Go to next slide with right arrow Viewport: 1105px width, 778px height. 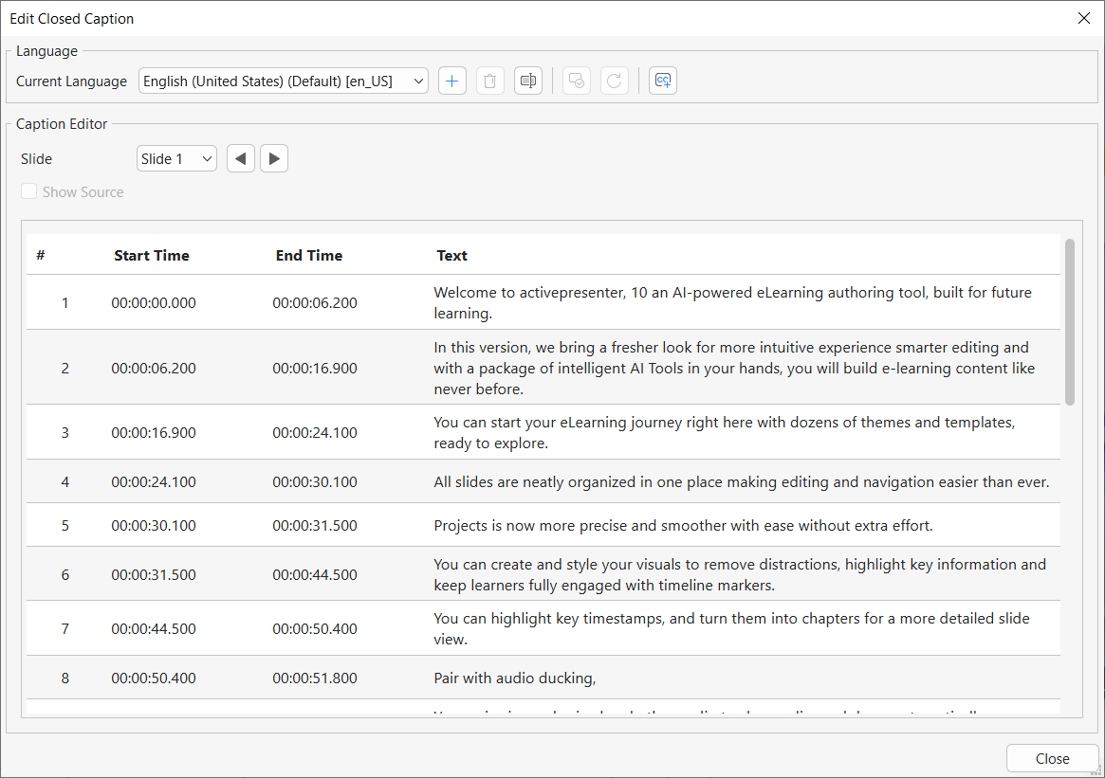pyautogui.click(x=274, y=159)
